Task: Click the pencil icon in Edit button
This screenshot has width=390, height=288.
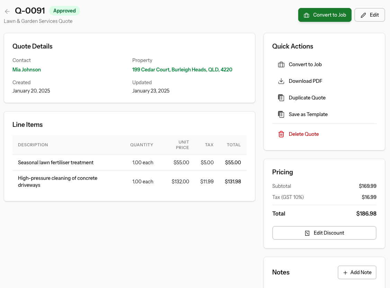Action: coord(363,15)
